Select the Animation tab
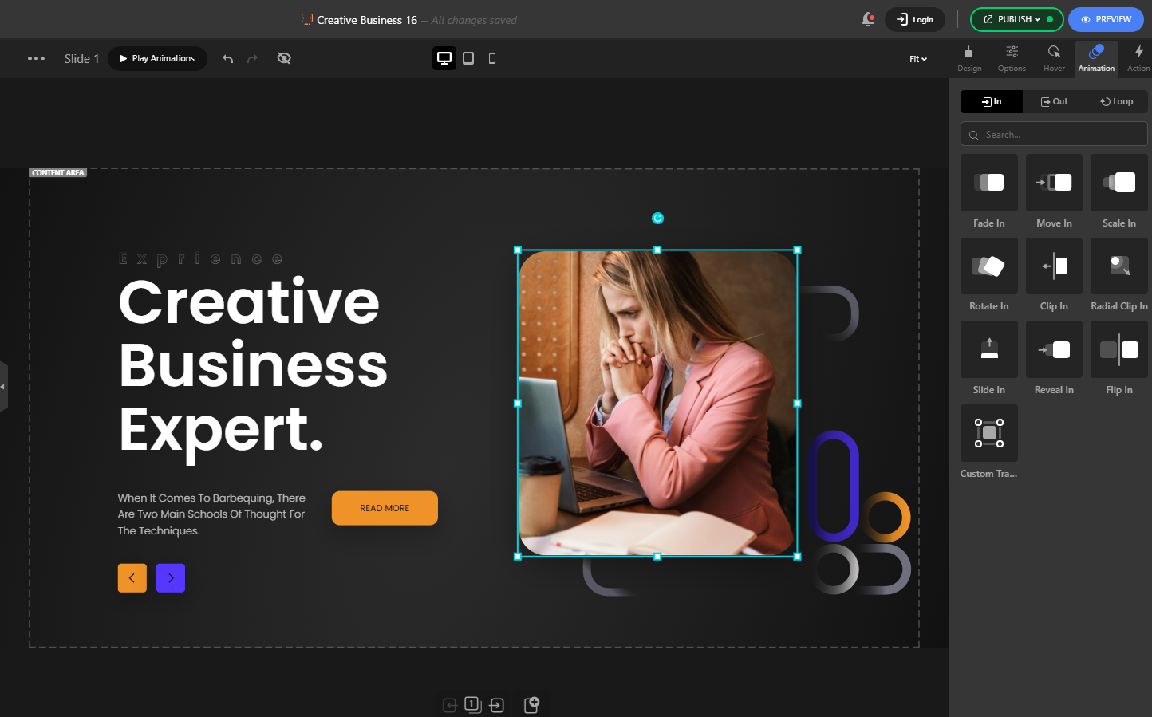 click(1096, 58)
